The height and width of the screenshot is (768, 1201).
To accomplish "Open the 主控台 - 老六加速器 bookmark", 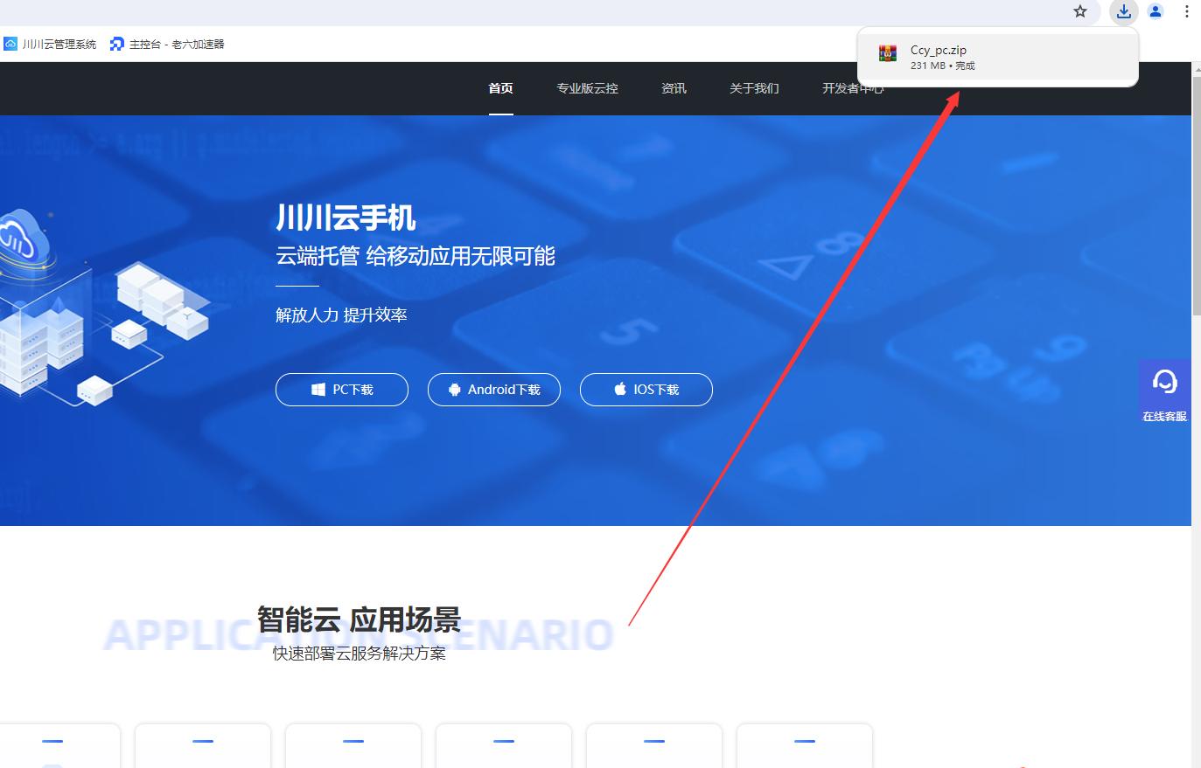I will coord(167,44).
